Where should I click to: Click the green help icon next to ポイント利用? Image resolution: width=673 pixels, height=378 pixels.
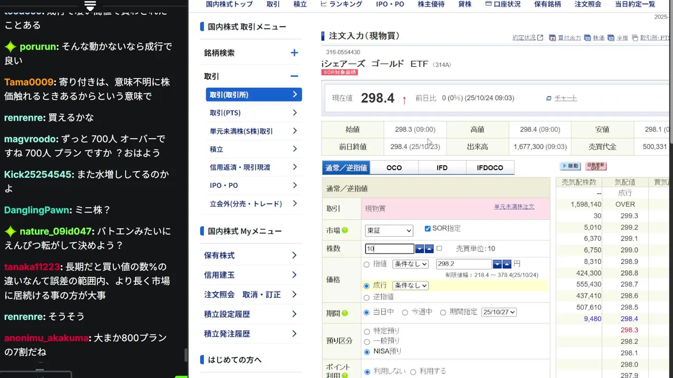(x=345, y=375)
